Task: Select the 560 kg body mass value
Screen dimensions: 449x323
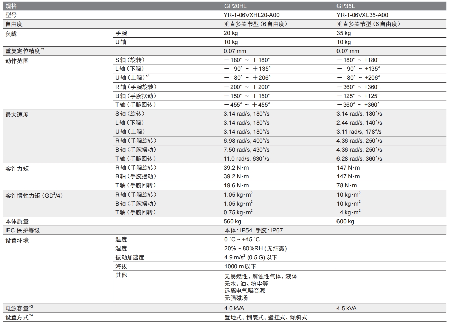Action: 232,221
